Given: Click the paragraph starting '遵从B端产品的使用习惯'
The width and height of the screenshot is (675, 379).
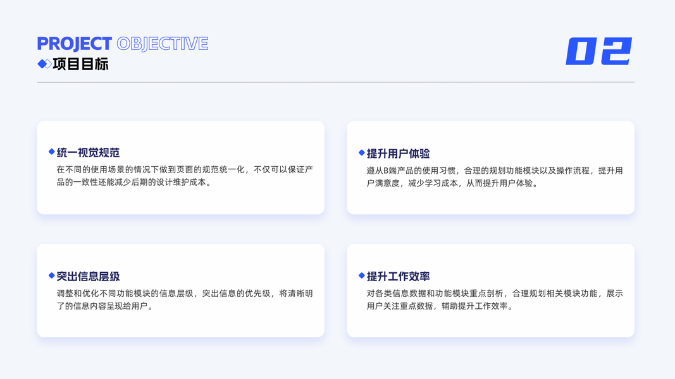Looking at the screenshot, I should pos(495,177).
